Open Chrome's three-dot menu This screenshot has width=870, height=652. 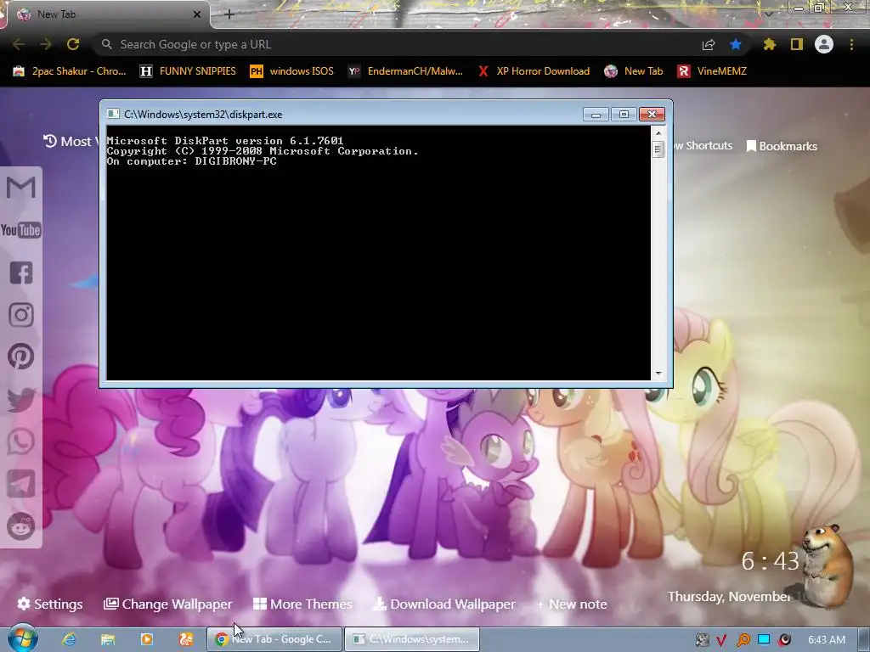click(x=851, y=44)
